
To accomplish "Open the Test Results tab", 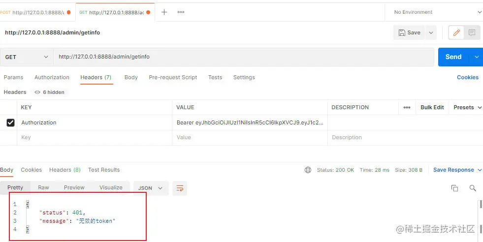I will pos(104,170).
